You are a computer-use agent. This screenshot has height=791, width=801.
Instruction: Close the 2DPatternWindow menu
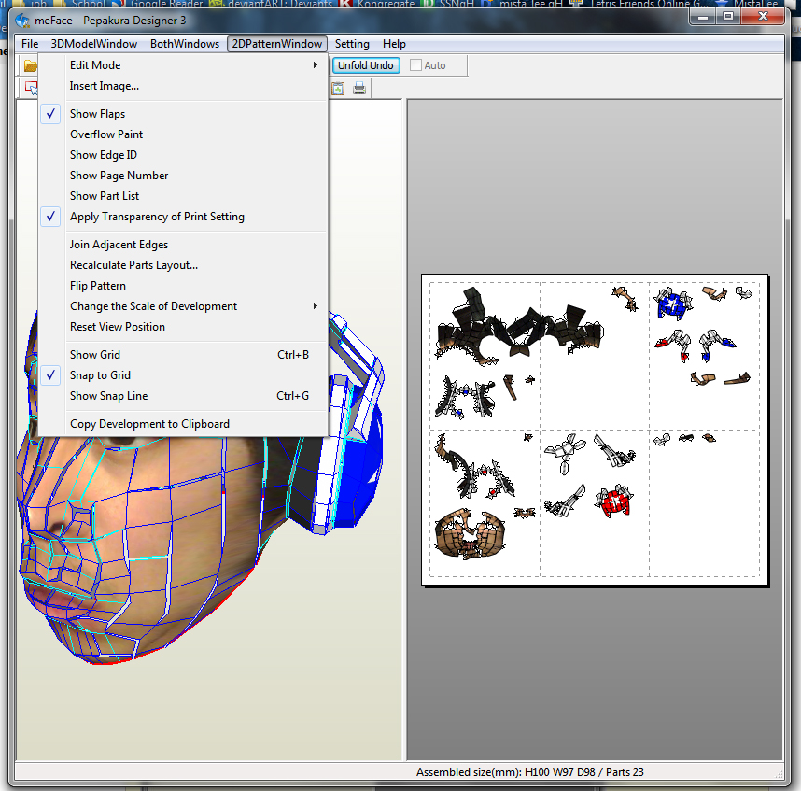277,44
